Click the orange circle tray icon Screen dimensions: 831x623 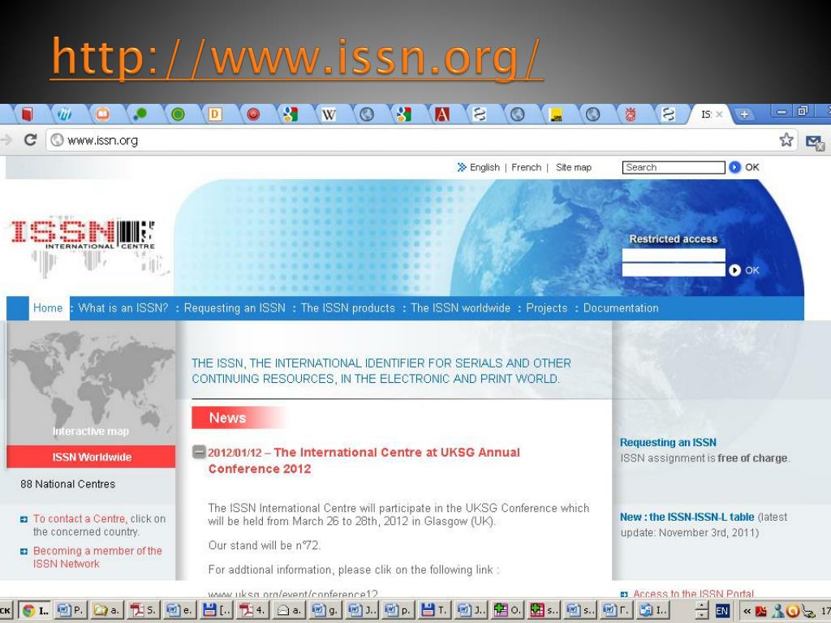(793, 611)
